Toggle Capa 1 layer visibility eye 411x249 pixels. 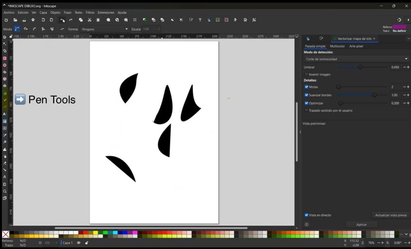pyautogui.click(x=79, y=243)
